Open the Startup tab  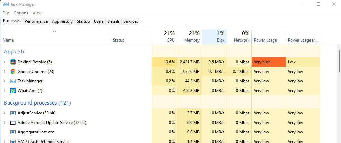tap(83, 21)
